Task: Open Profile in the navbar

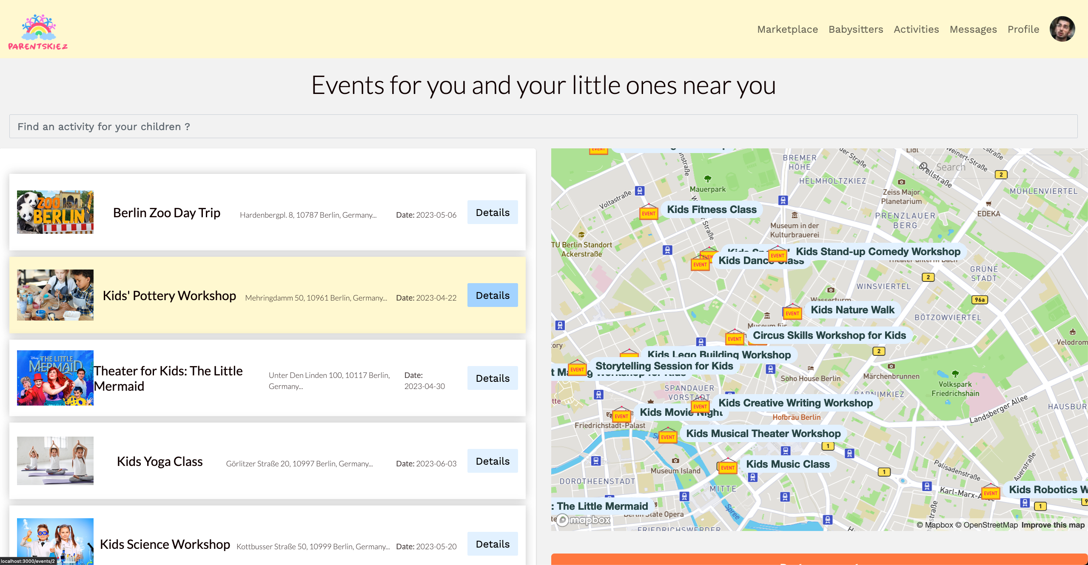Action: tap(1023, 29)
